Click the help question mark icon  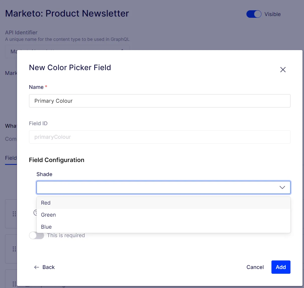point(35,213)
